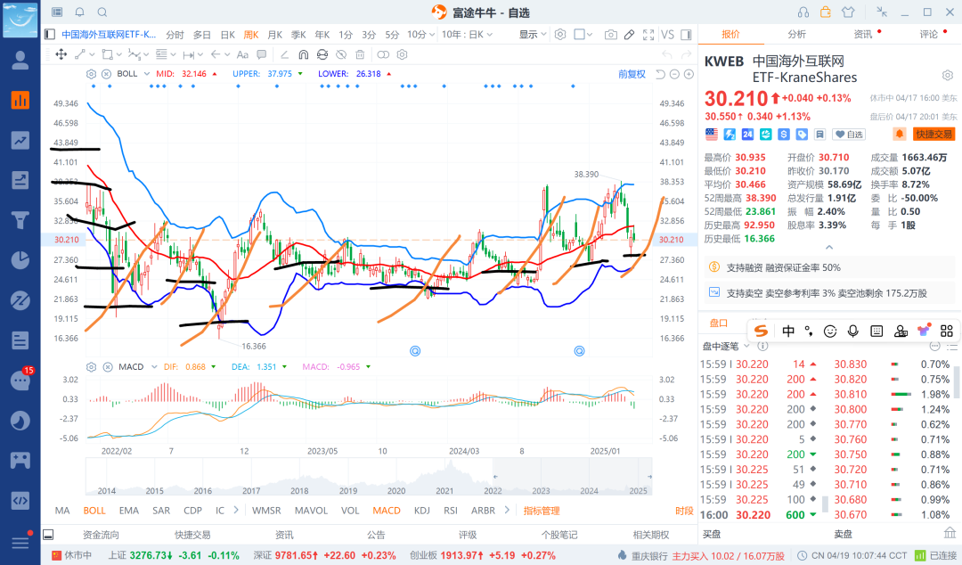Image resolution: width=962 pixels, height=565 pixels.
Task: Open BOLL indicator settings gear
Action: pyautogui.click(x=92, y=74)
